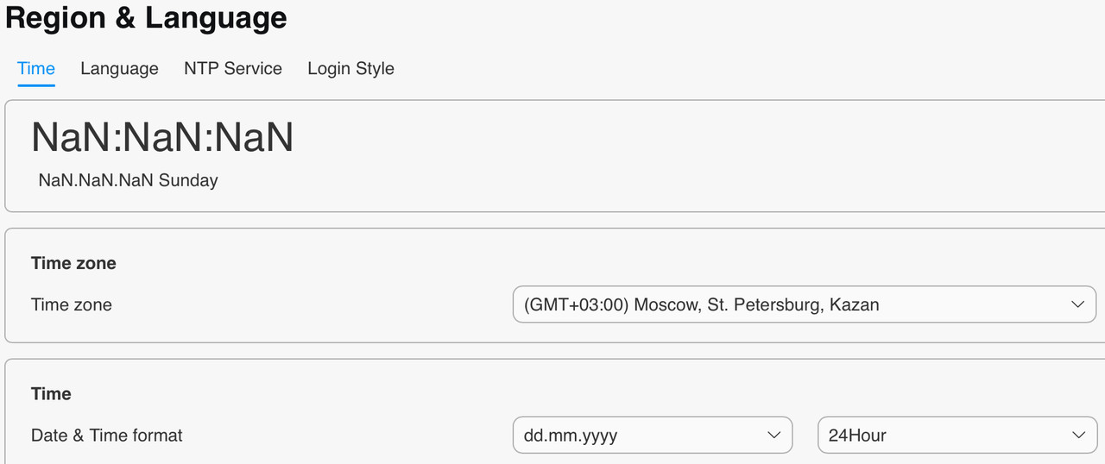Screen dimensions: 1105x464
Task: Click the GMT+03:00 offset text
Action: 577,304
